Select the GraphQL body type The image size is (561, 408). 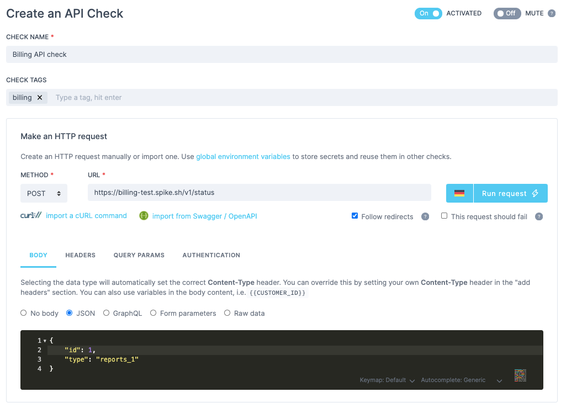tap(106, 313)
